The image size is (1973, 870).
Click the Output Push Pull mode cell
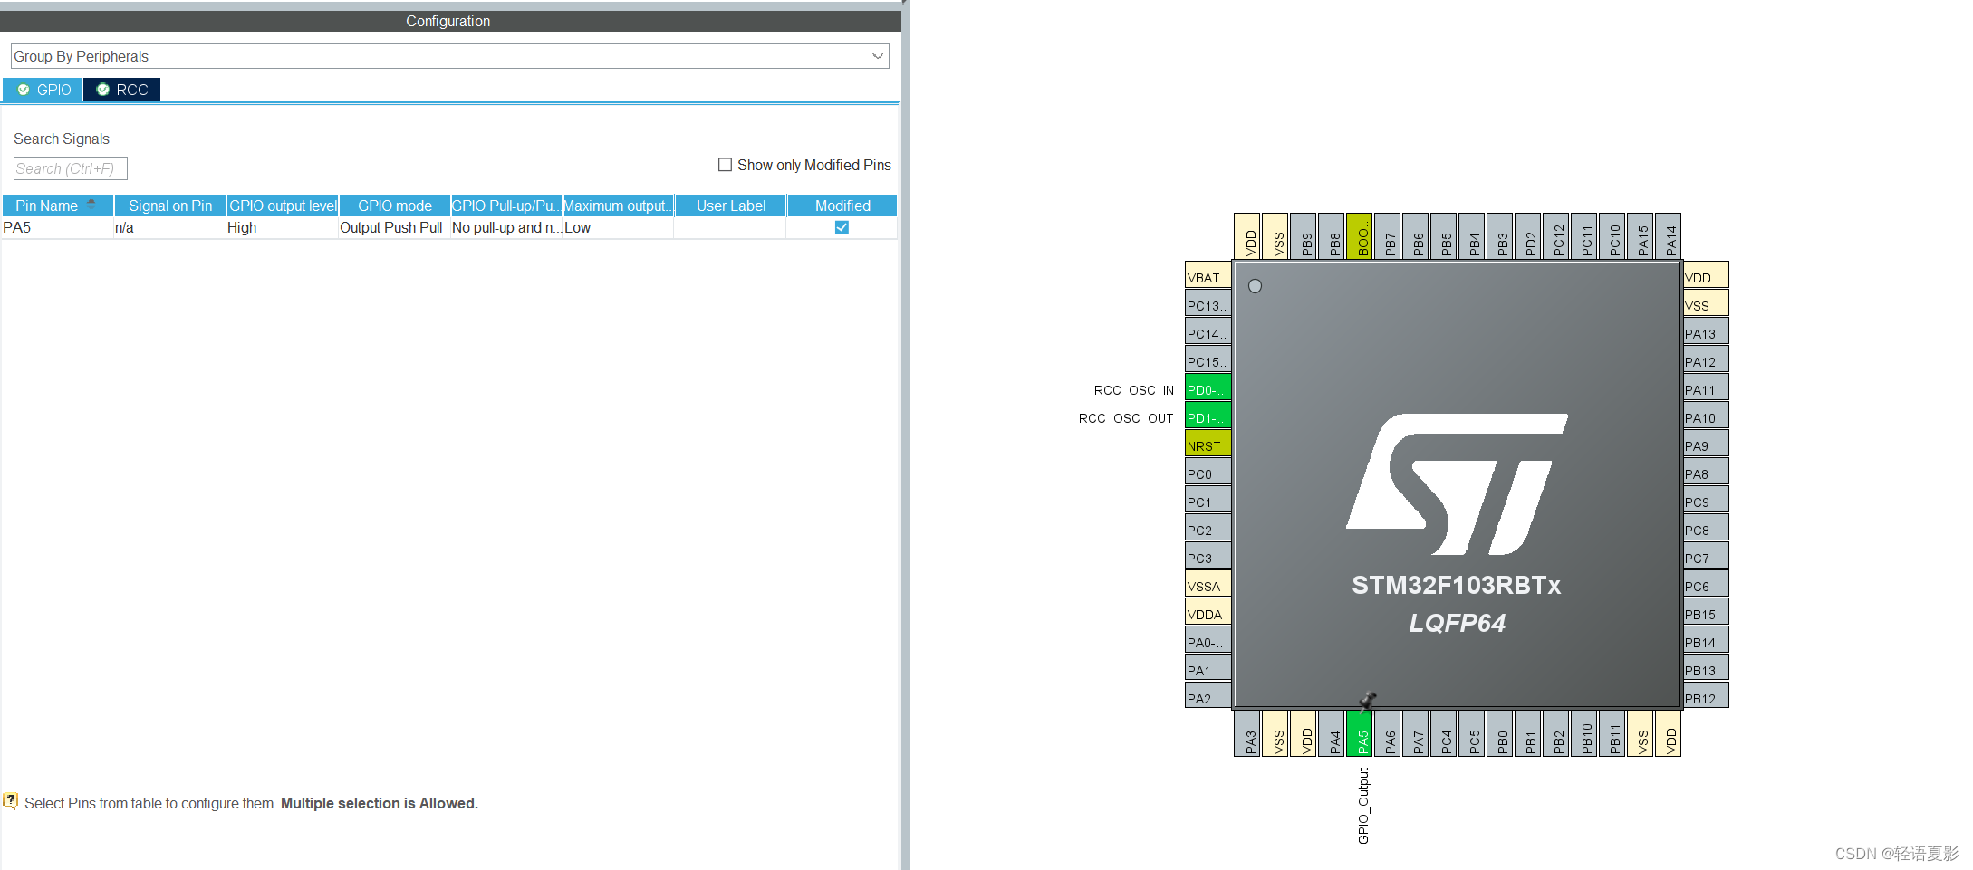tap(393, 227)
